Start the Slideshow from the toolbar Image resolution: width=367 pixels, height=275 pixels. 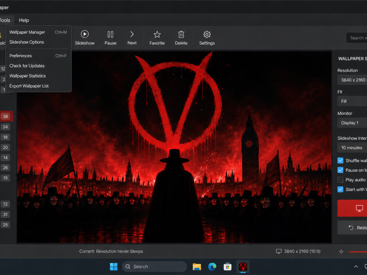click(x=84, y=38)
